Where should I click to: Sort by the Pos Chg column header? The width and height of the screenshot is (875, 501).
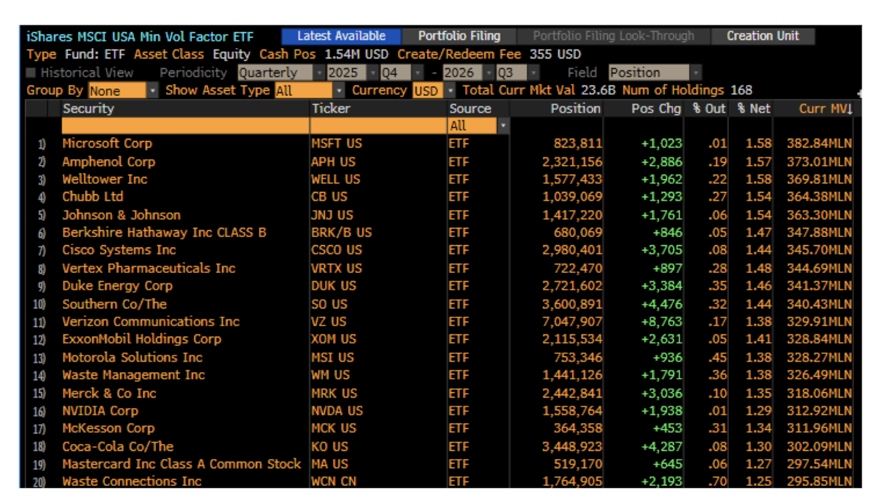656,109
